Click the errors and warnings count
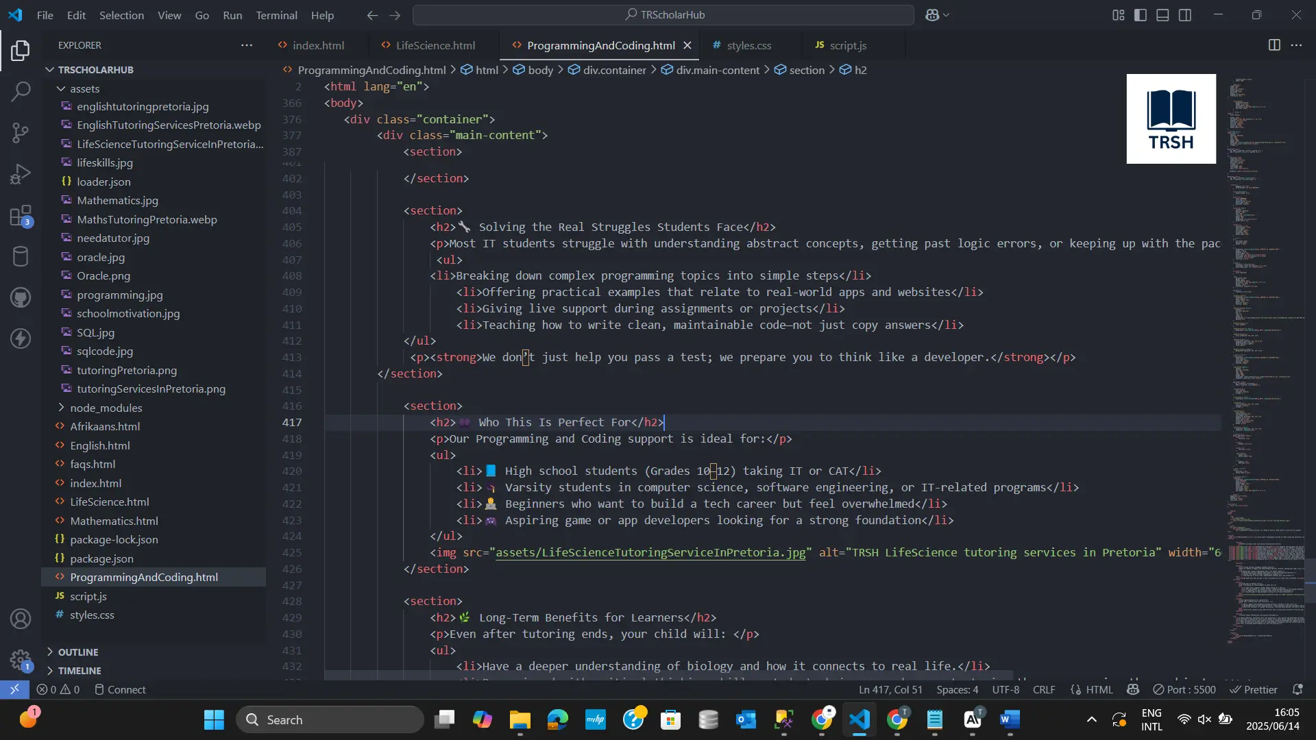Screen dimensions: 1316x740 pyautogui.click(x=58, y=689)
